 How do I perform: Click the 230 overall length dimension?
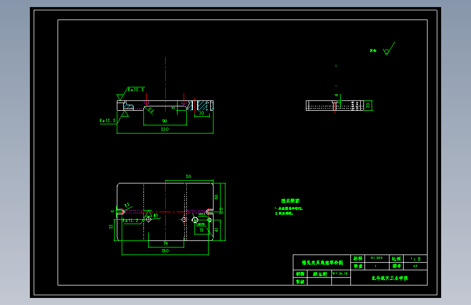pyautogui.click(x=165, y=129)
